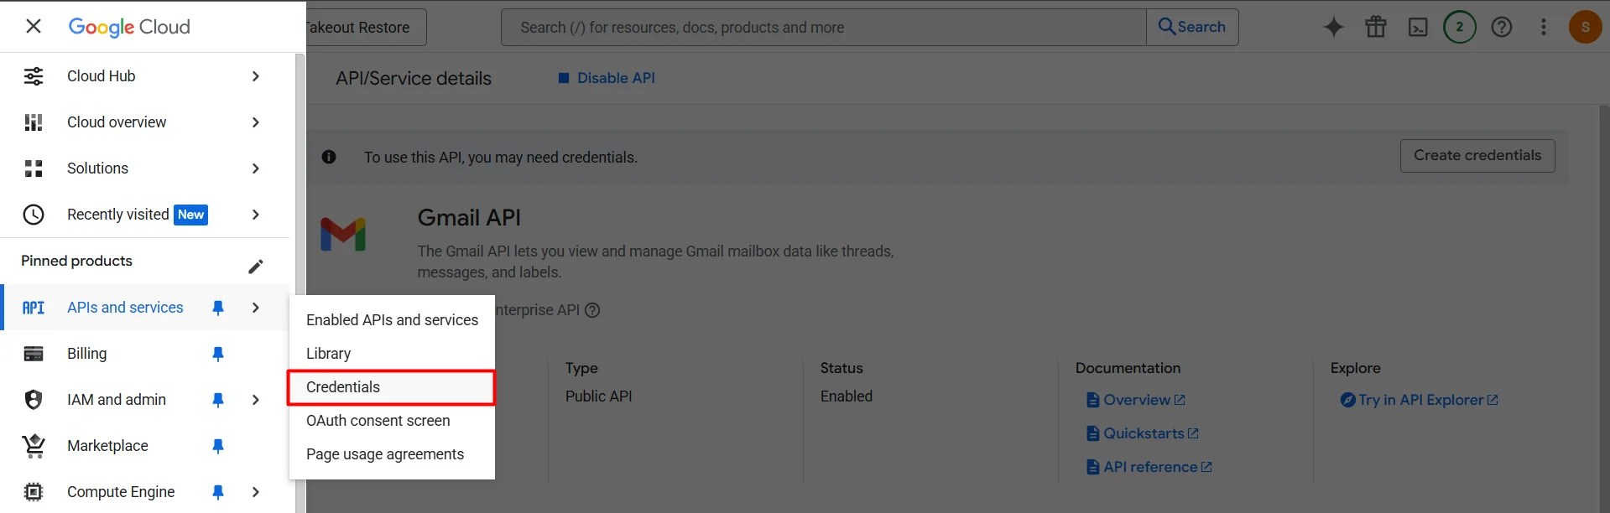Open Gemini sparkle assistant icon
The image size is (1610, 513).
click(1334, 27)
